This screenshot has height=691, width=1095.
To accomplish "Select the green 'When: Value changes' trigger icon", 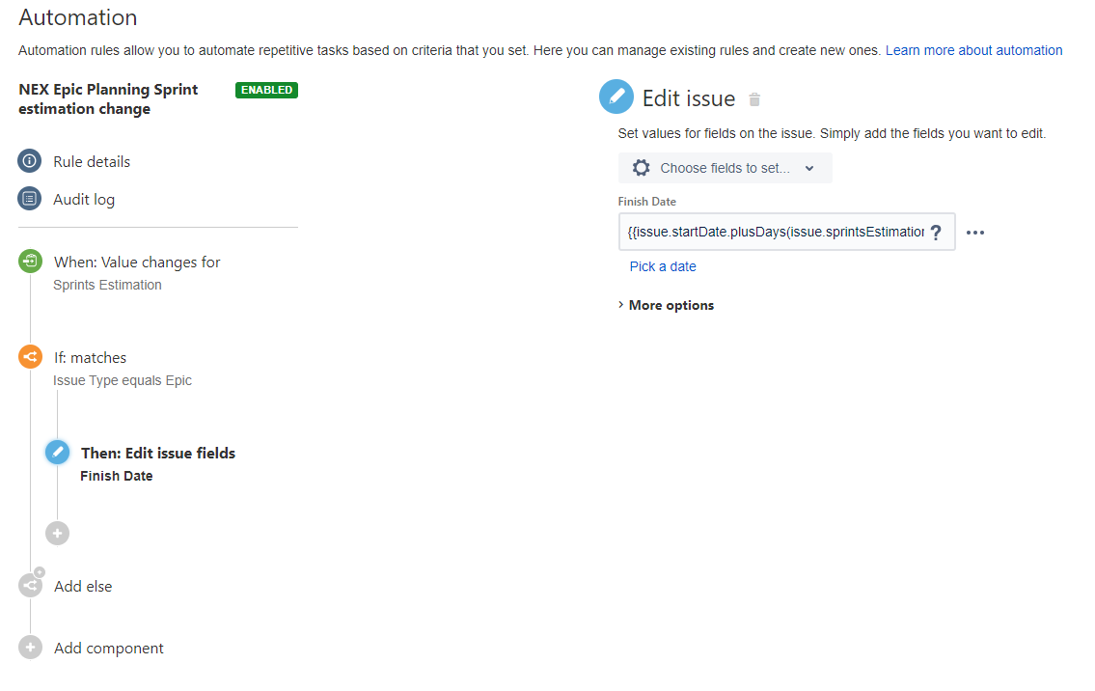I will [x=30, y=261].
